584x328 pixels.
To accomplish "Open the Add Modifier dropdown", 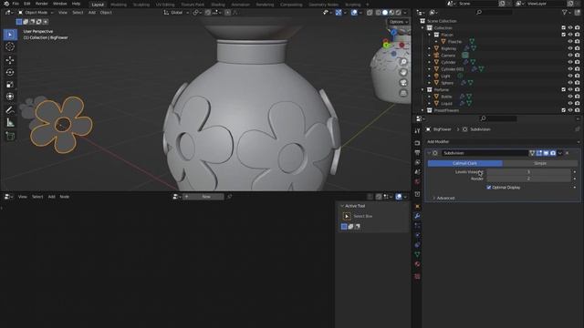I will coord(503,142).
